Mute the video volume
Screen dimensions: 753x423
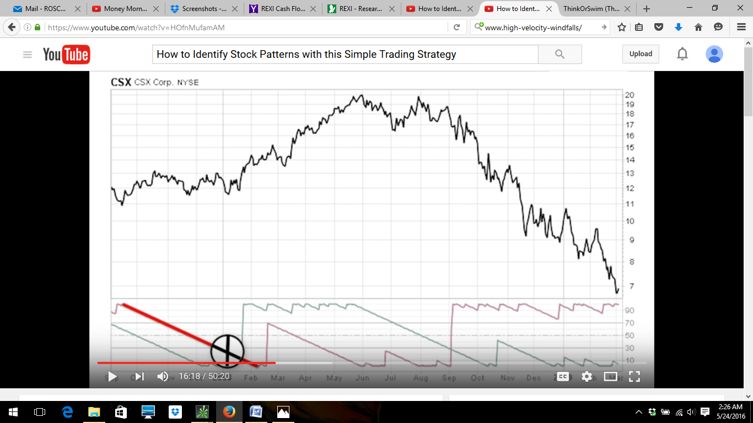[x=163, y=376]
